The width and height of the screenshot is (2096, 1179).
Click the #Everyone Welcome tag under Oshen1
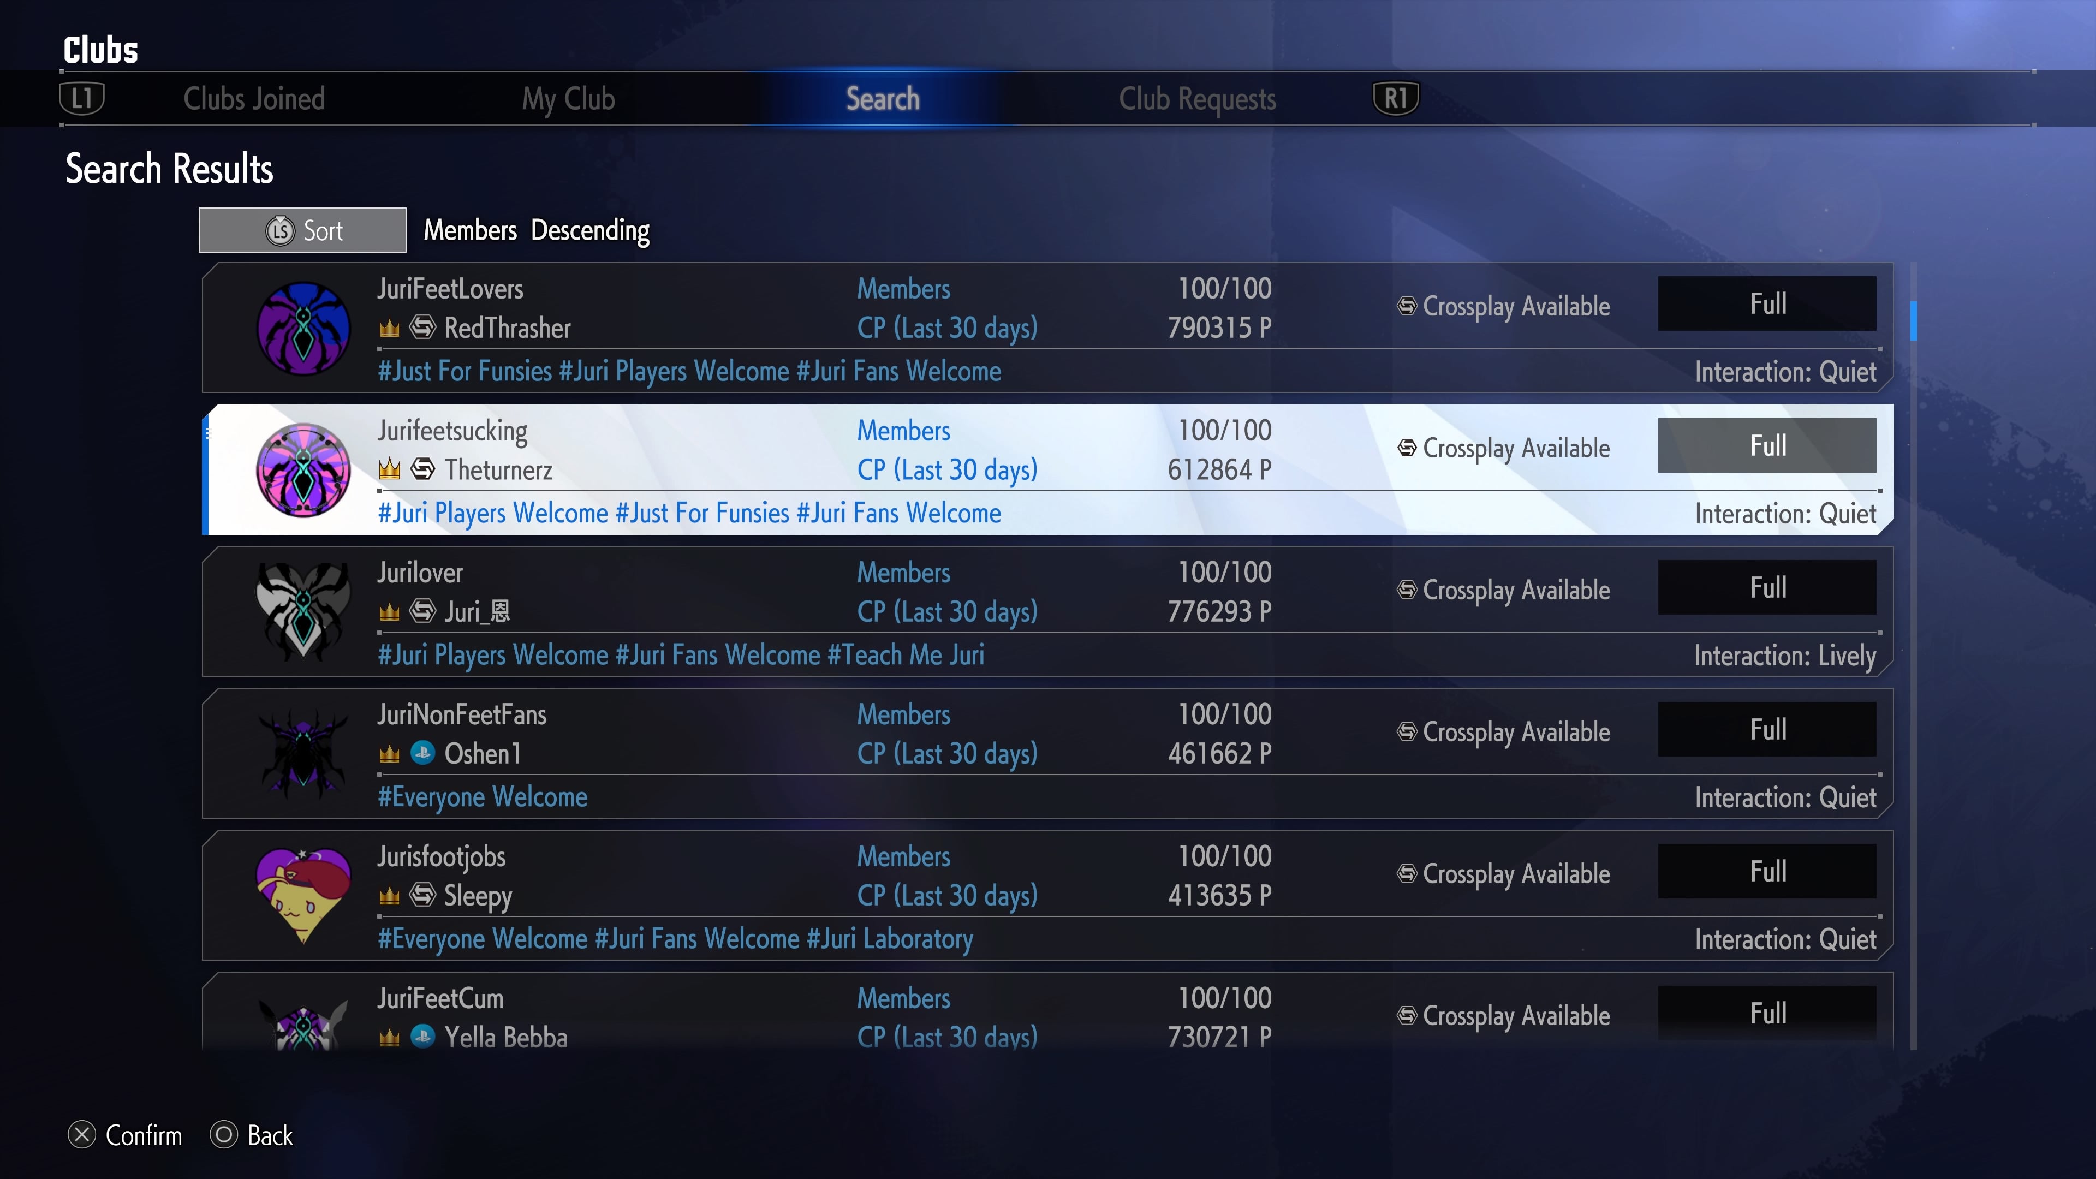pyautogui.click(x=483, y=797)
